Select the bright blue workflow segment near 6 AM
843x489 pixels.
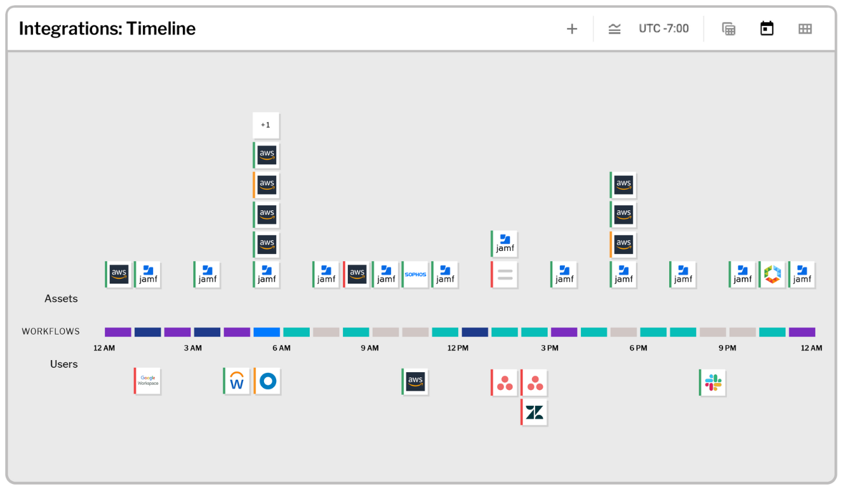click(x=267, y=332)
